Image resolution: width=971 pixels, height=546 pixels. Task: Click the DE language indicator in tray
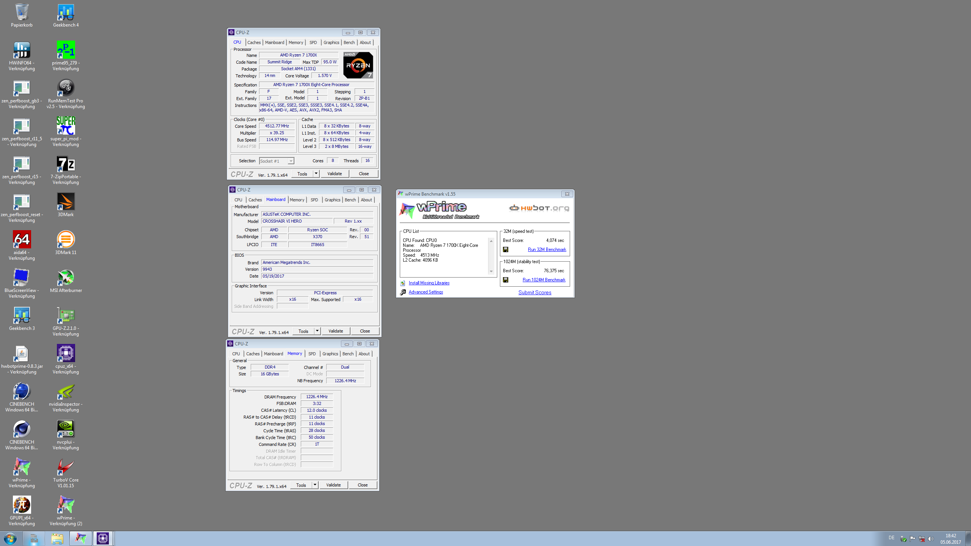(891, 538)
